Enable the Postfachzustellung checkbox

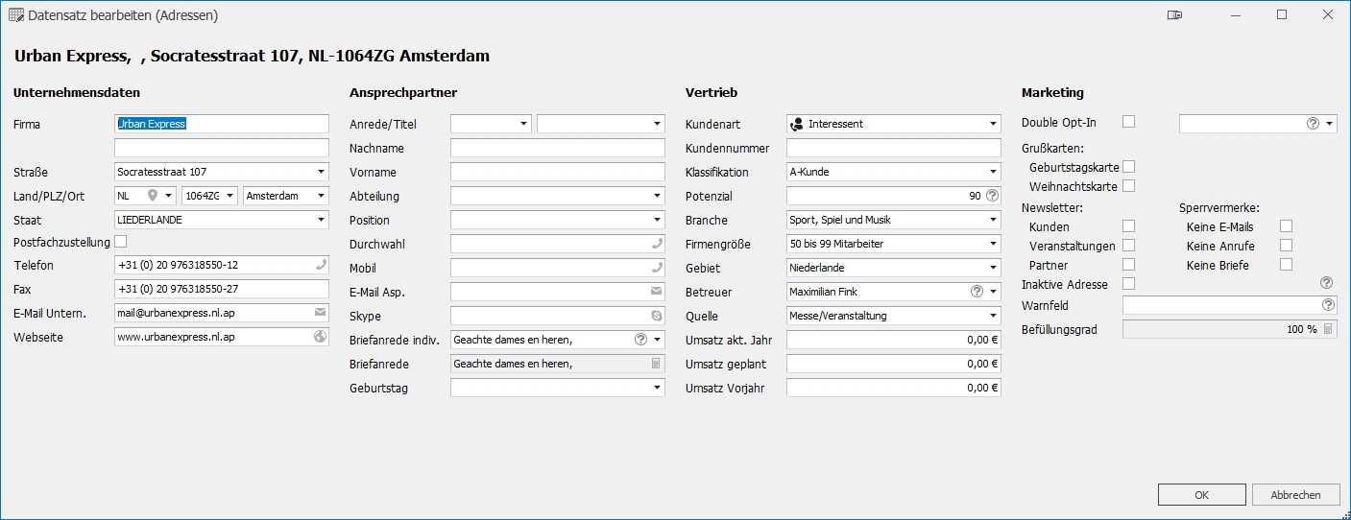[121, 242]
